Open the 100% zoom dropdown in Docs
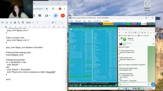The height and width of the screenshot is (91, 163). click(30, 22)
